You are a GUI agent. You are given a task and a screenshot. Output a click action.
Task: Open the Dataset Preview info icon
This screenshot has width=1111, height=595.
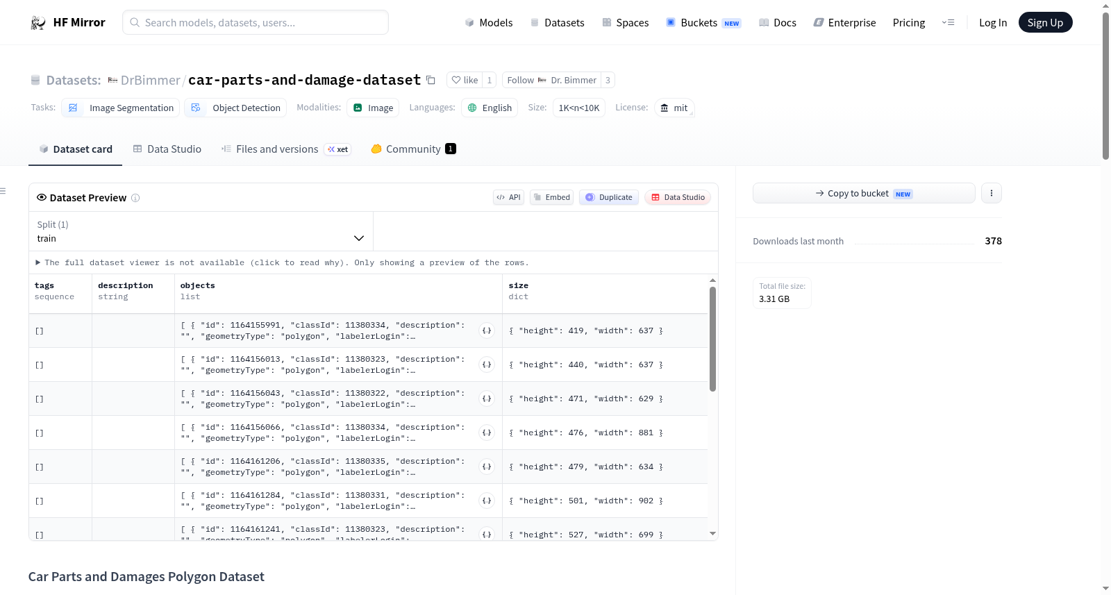tap(135, 198)
